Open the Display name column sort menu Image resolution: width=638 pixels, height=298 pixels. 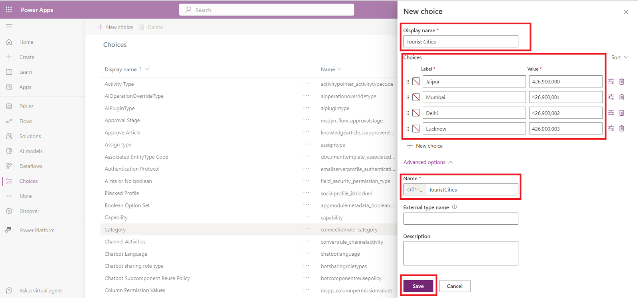(x=147, y=69)
